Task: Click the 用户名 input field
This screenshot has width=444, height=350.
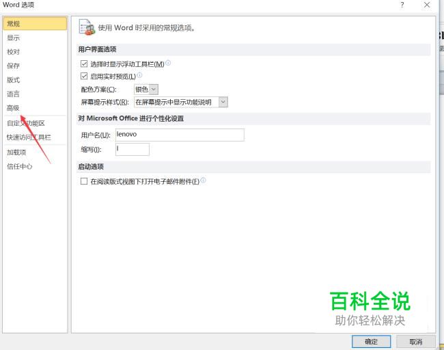Action: [180, 135]
